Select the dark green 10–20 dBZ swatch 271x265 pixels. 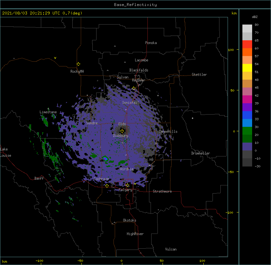[247, 139]
